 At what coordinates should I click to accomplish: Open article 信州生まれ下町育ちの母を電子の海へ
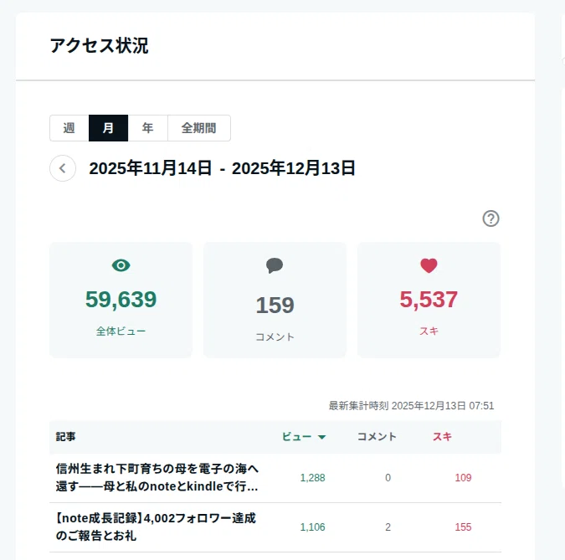click(x=157, y=477)
